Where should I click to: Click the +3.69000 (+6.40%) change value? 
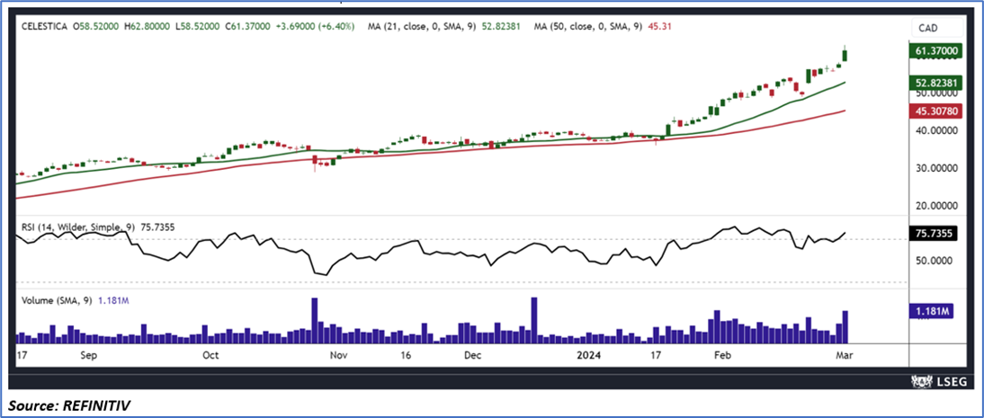[315, 27]
